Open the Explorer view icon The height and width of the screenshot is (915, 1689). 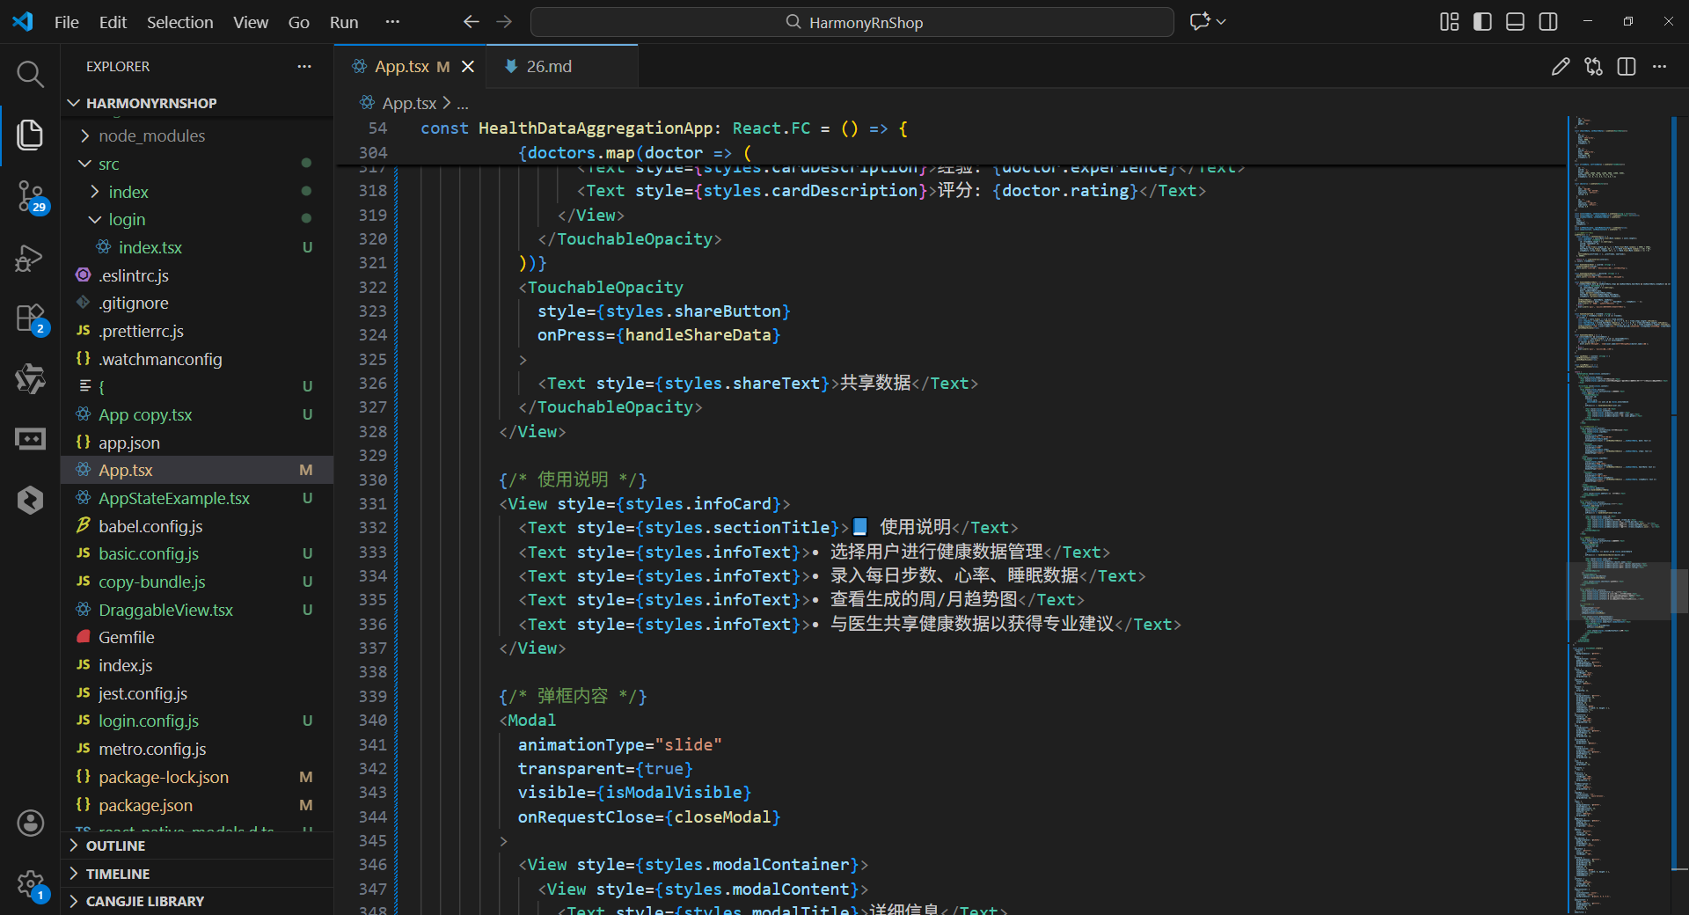click(30, 135)
